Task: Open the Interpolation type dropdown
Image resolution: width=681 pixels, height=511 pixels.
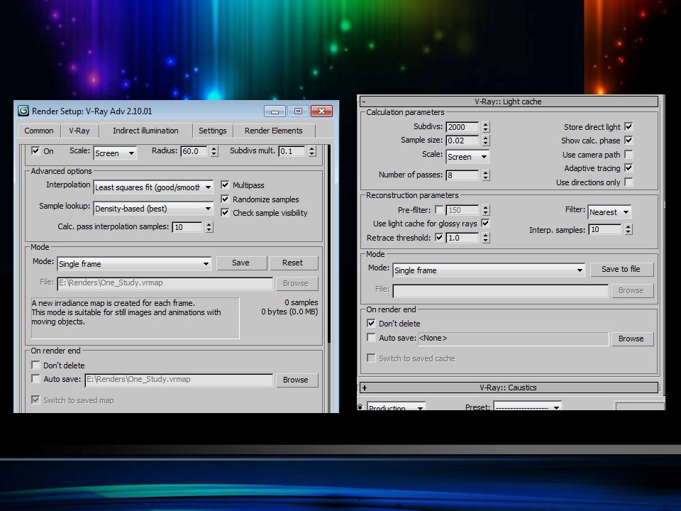Action: point(154,187)
